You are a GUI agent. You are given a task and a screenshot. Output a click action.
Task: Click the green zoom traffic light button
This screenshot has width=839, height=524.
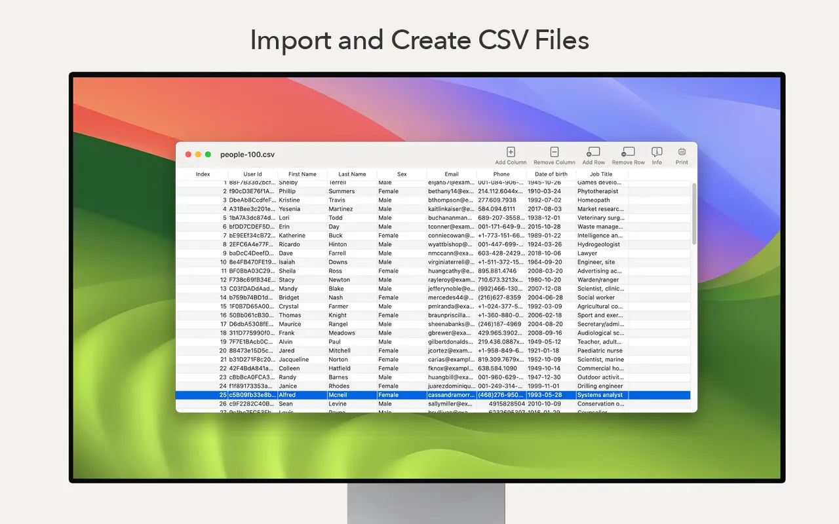[x=206, y=153]
